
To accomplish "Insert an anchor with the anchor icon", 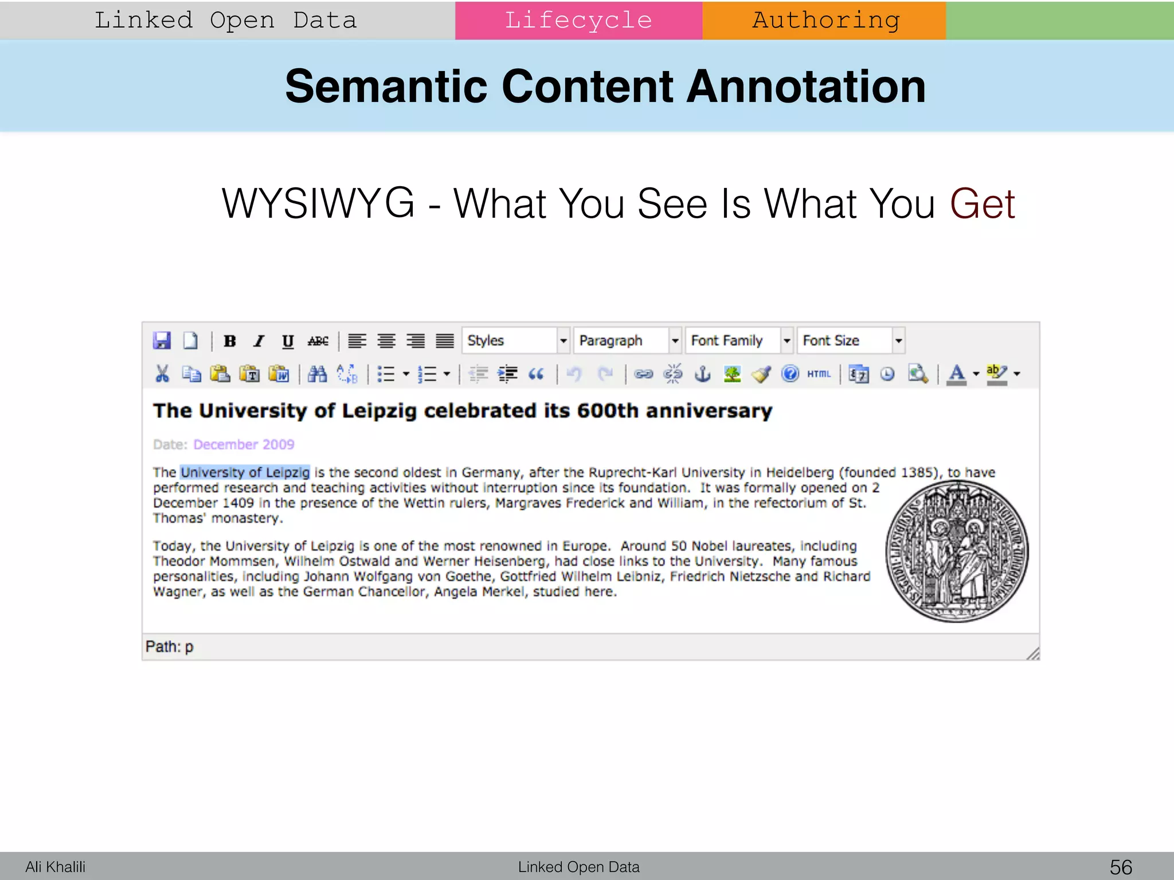I will [x=702, y=374].
